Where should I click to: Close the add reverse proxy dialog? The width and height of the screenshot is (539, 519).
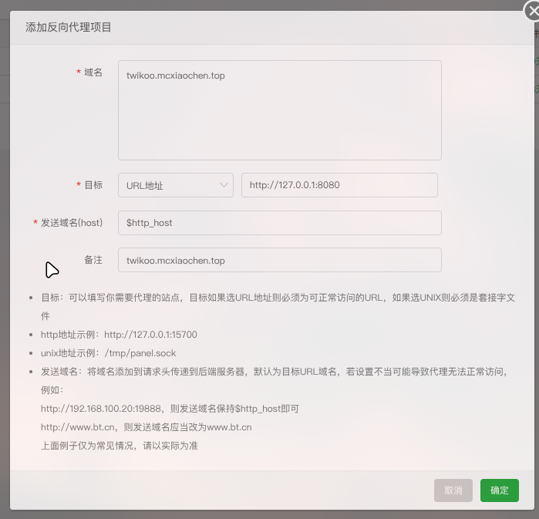tap(529, 12)
